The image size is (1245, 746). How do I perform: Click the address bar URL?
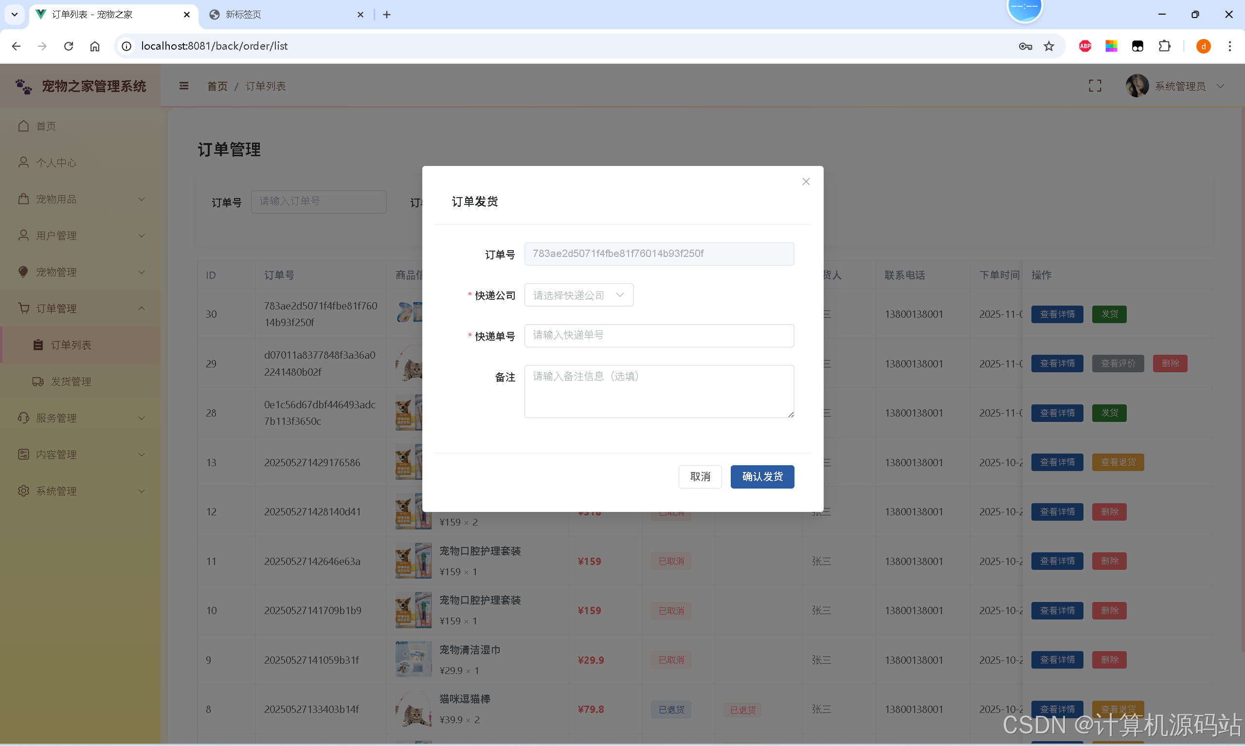215,46
